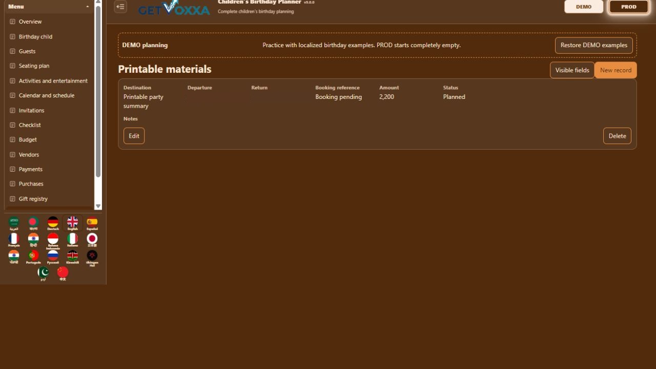Collapse the Menu panel arrow
Screen dimensions: 656x369
coord(88,7)
